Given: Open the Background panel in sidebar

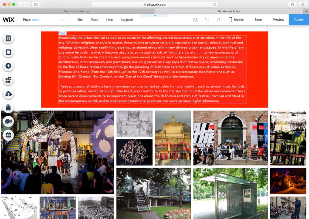Looking at the screenshot, I should (8, 52).
